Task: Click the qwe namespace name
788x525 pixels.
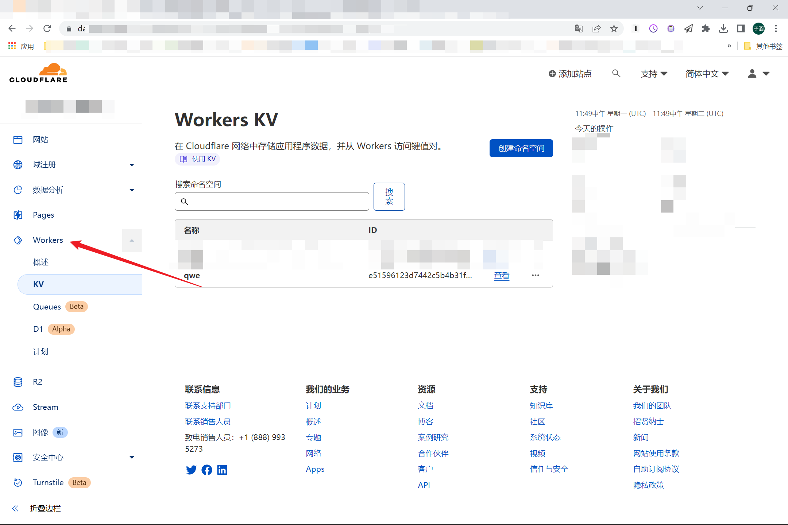Action: [x=192, y=276]
